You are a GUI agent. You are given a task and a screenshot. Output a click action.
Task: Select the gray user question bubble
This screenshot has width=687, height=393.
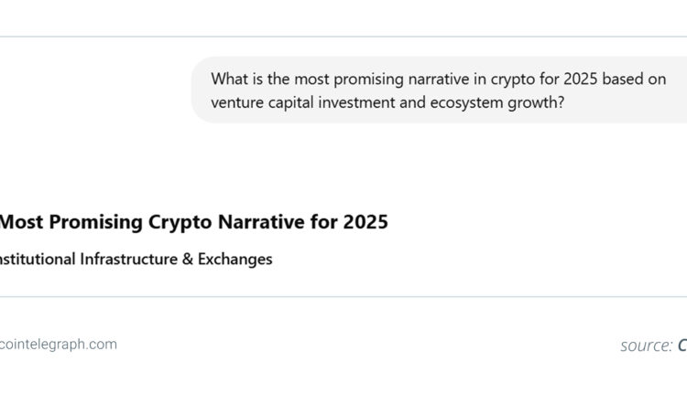[x=440, y=90]
